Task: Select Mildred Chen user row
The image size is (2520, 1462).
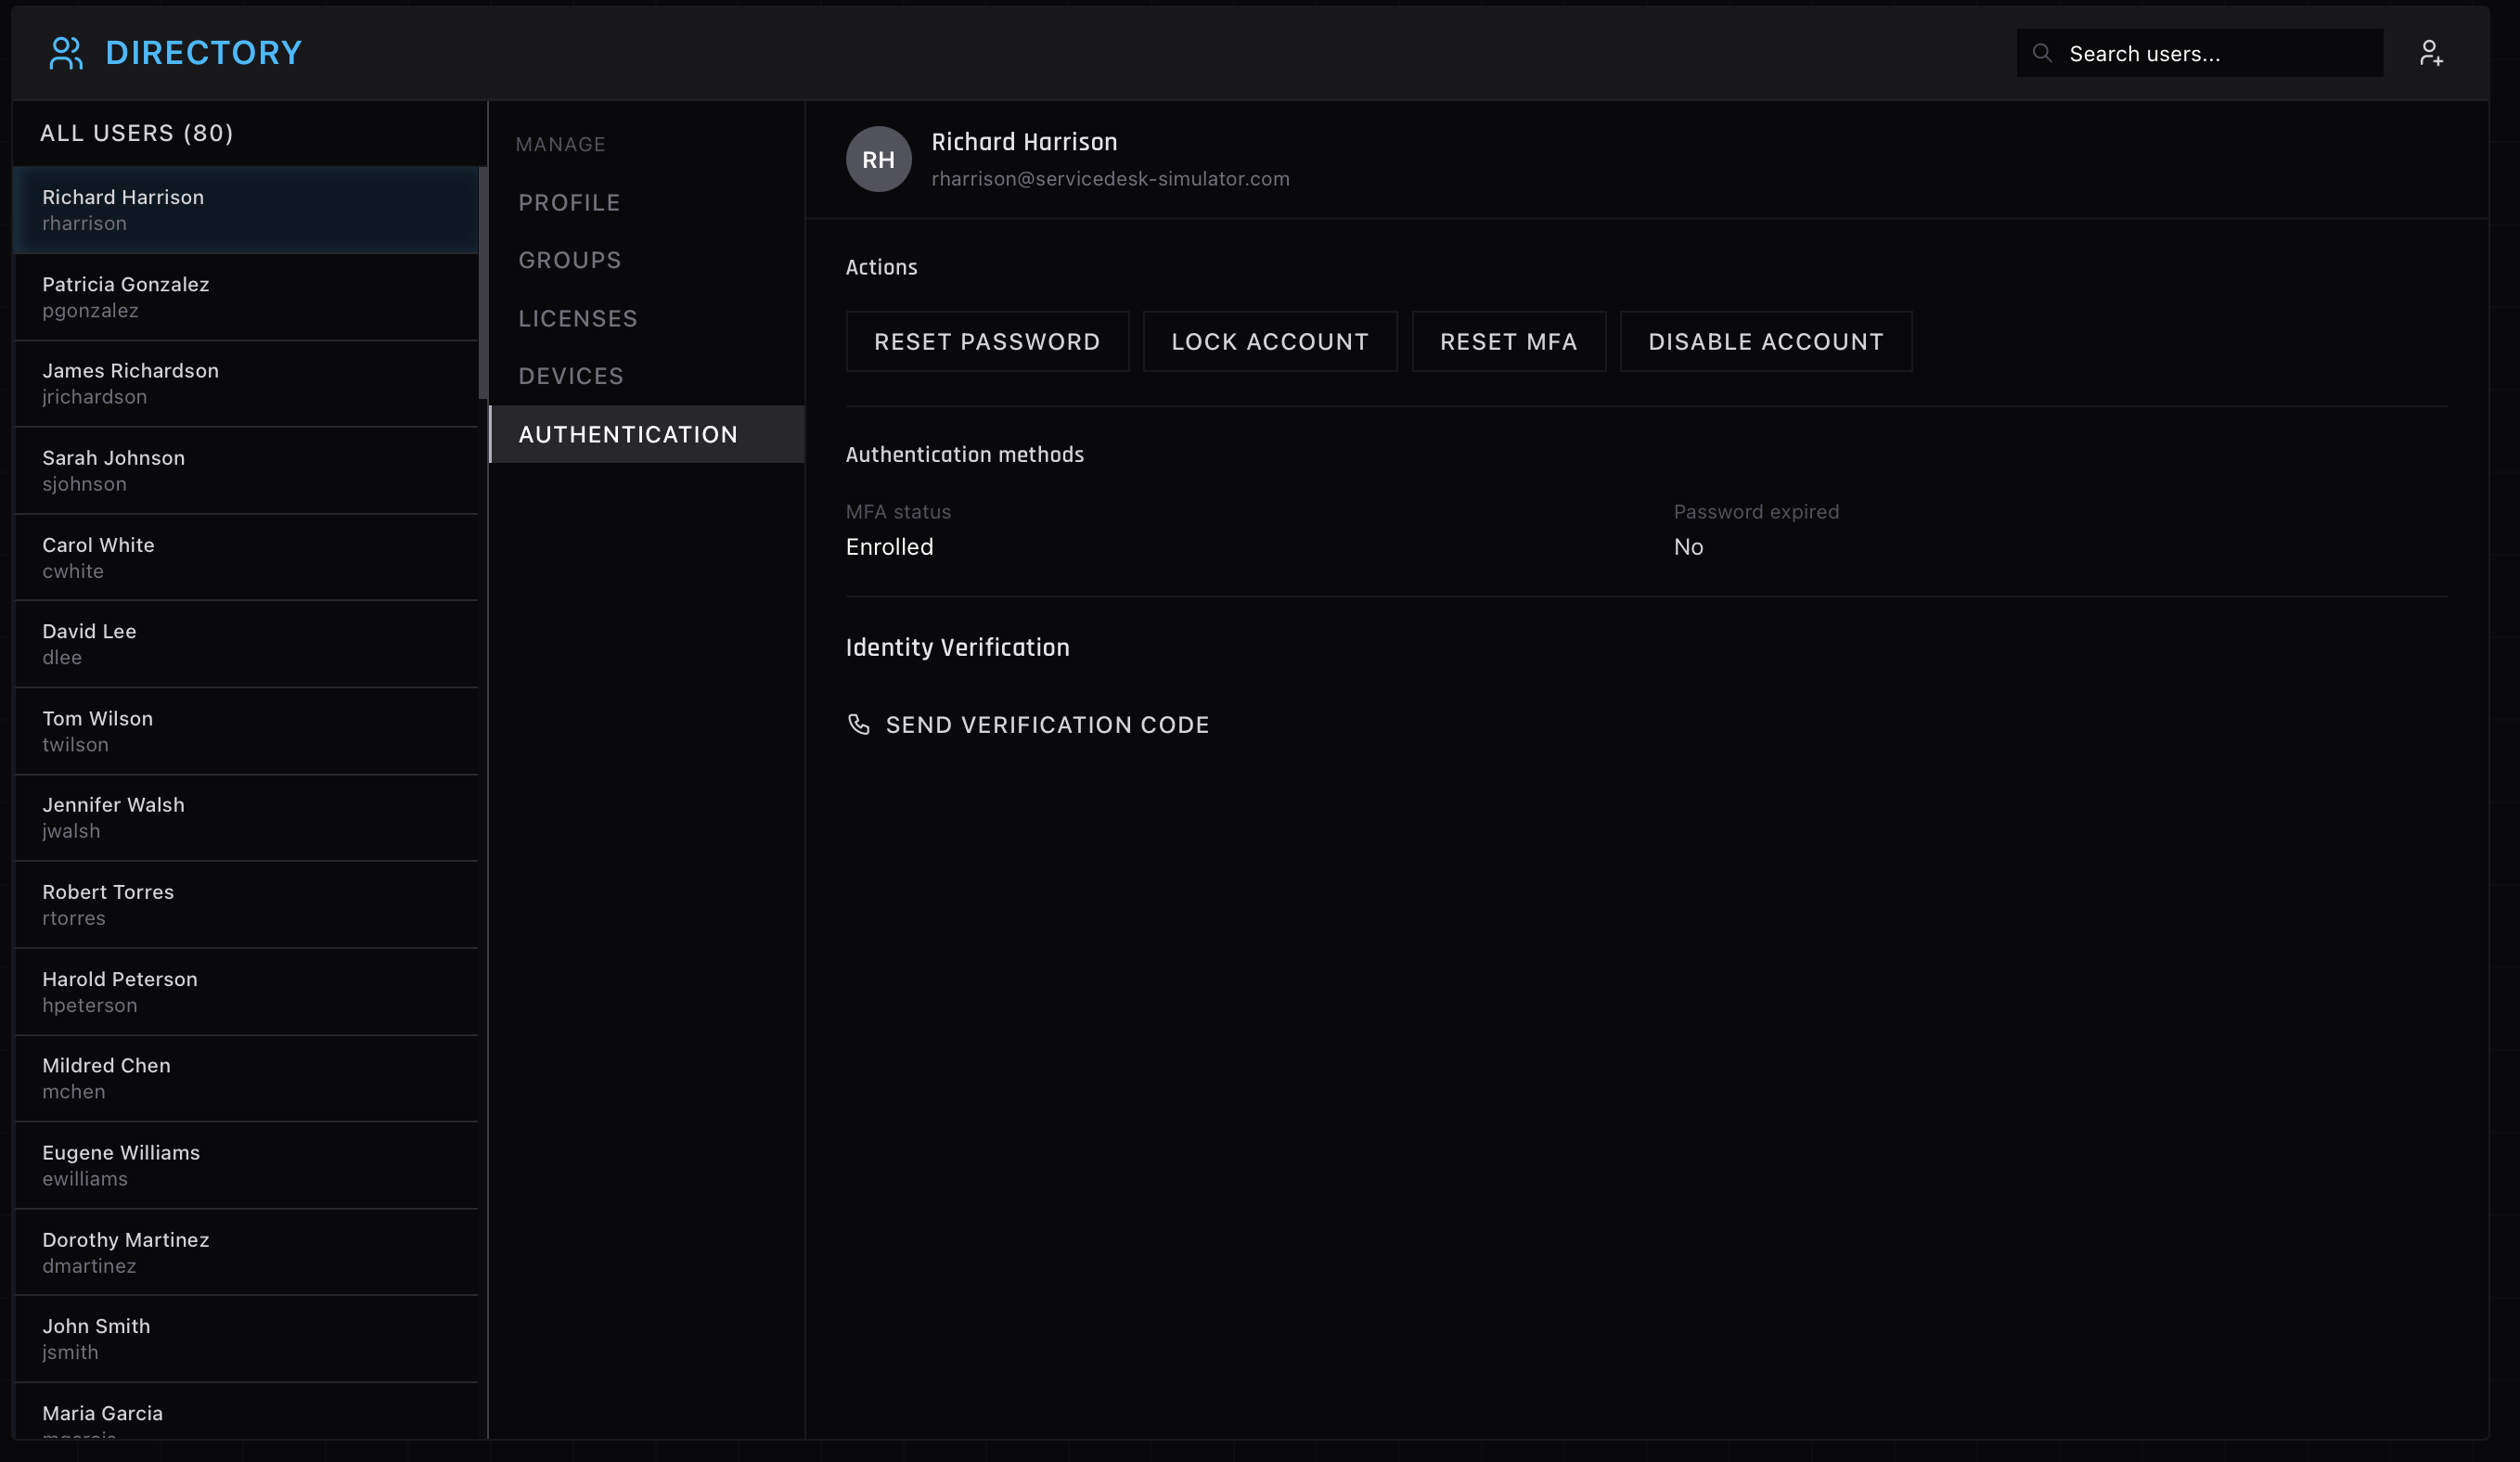Action: click(246, 1078)
